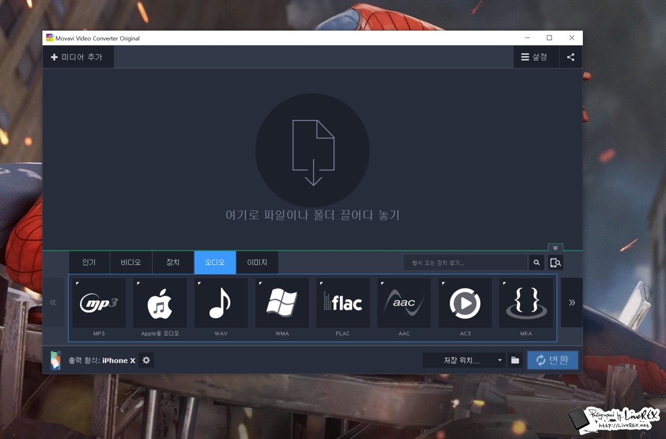Choose the Apple audio format tile
Image resolution: width=666 pixels, height=439 pixels.
[160, 303]
